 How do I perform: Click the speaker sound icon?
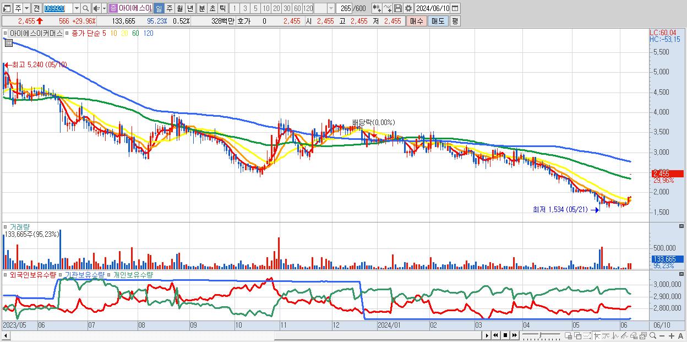(96, 8)
